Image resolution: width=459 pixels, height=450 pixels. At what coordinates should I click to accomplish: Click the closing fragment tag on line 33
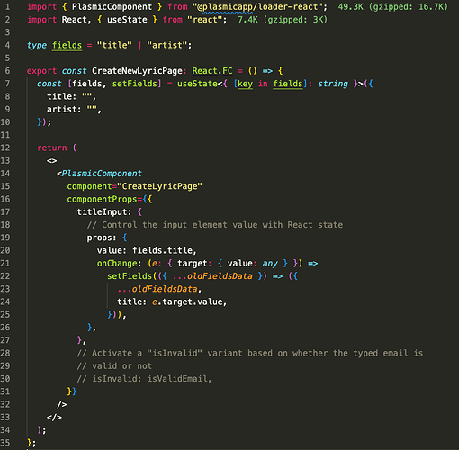54,418
